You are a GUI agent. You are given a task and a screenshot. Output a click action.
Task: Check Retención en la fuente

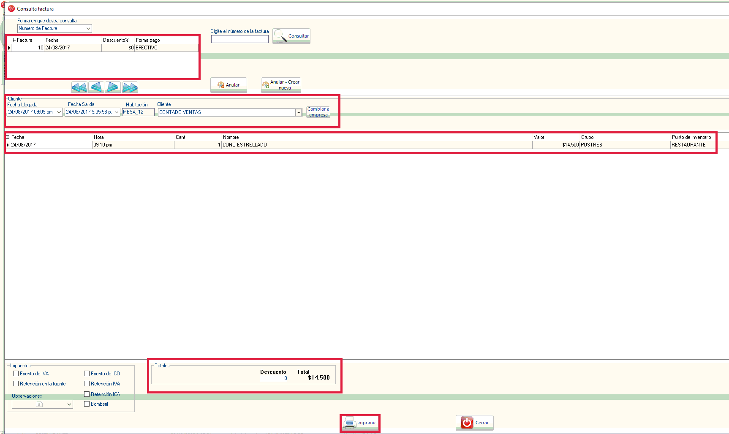tap(16, 384)
